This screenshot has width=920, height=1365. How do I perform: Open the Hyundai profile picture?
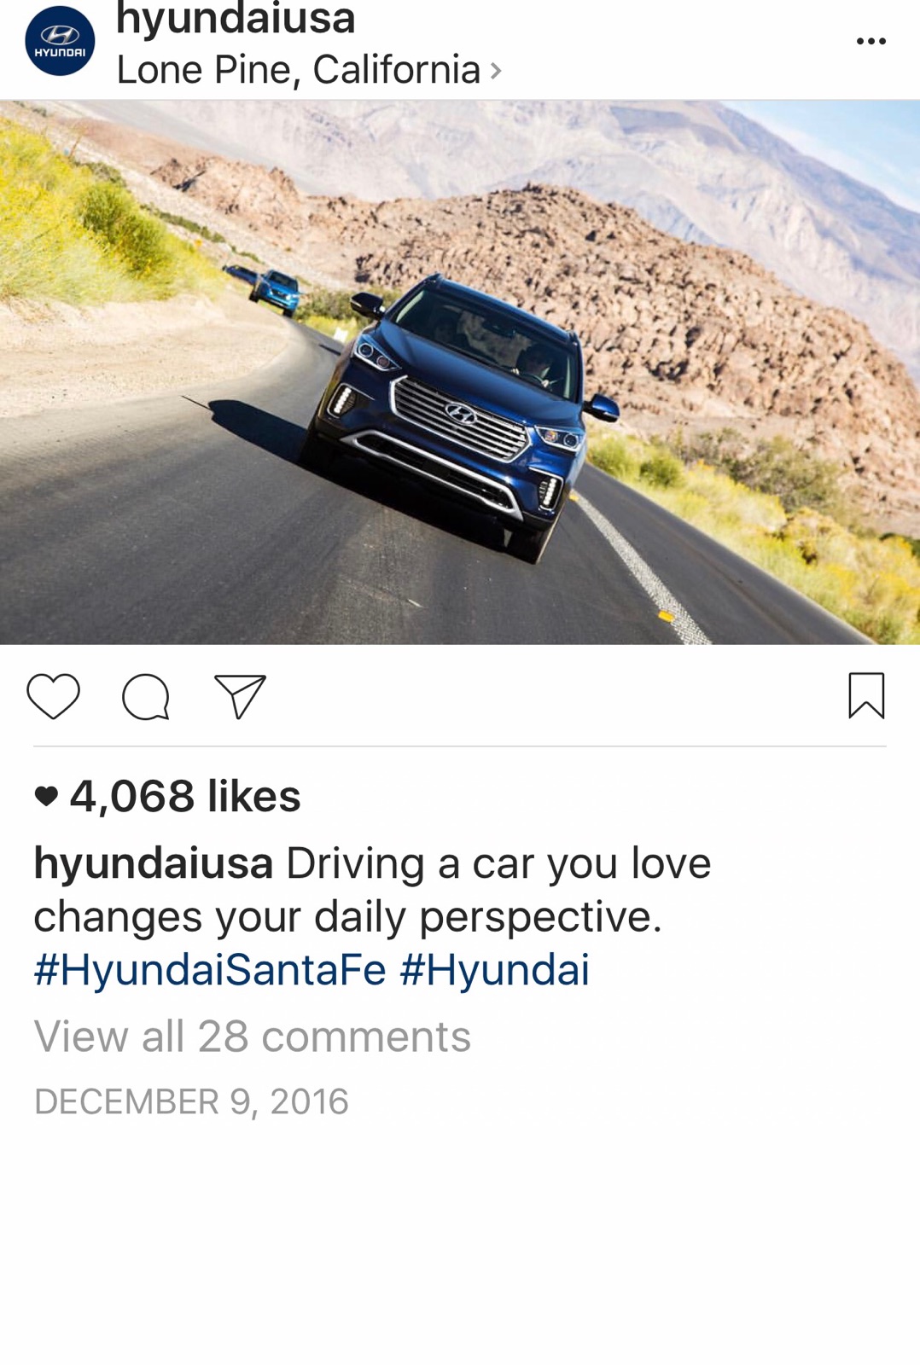pos(60,41)
